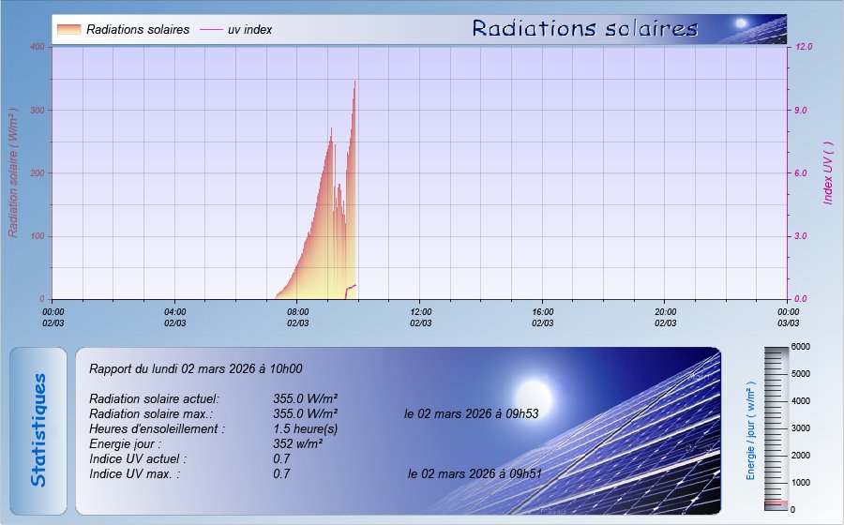844x525 pixels.
Task: Select the 'uv index' legend label
Action: 249,30
